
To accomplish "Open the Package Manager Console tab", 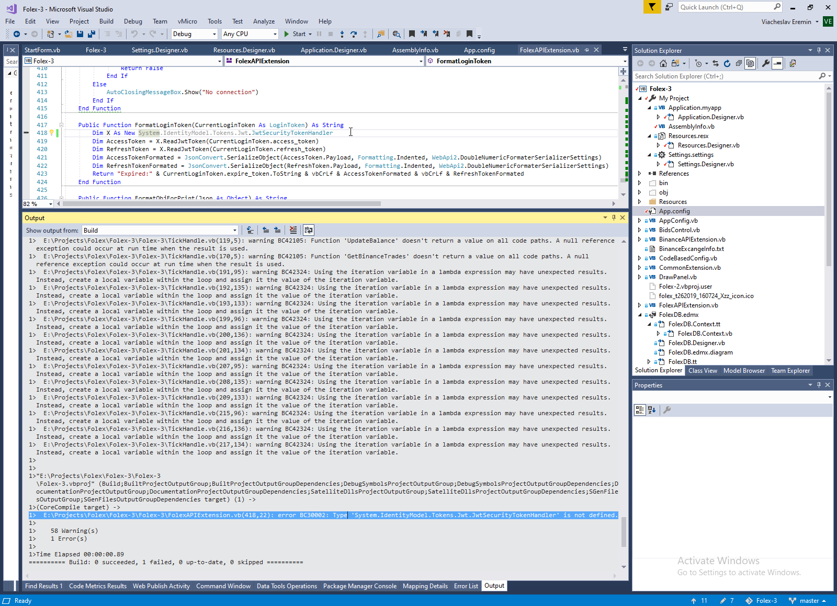I will [360, 586].
